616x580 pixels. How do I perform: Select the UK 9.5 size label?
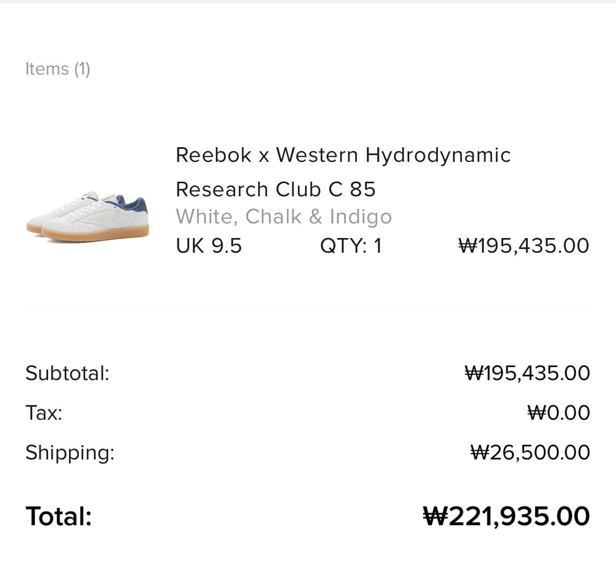pos(209,246)
